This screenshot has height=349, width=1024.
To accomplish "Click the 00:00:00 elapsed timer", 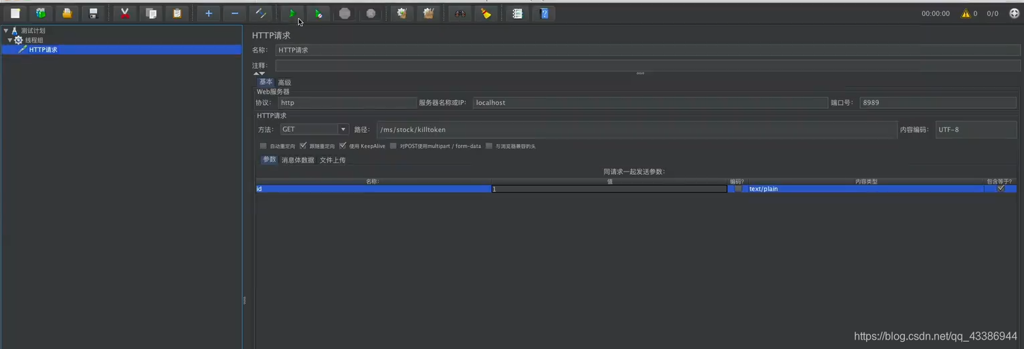I will [x=935, y=13].
